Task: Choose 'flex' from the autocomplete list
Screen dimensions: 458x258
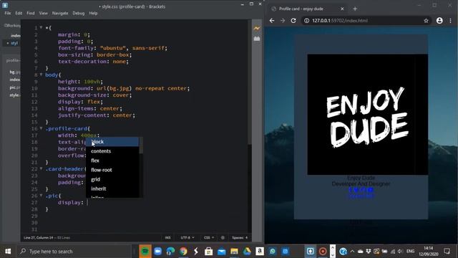Action: pos(112,161)
